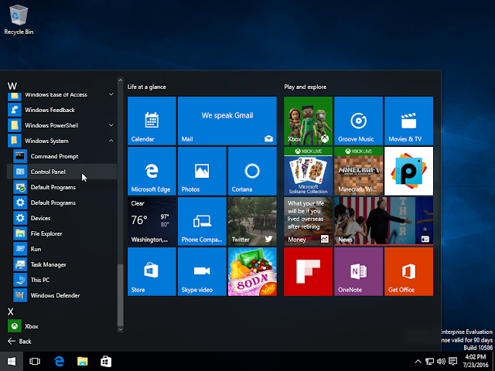Image resolution: width=495 pixels, height=371 pixels.
Task: Open Devices settings
Action: tap(62, 218)
